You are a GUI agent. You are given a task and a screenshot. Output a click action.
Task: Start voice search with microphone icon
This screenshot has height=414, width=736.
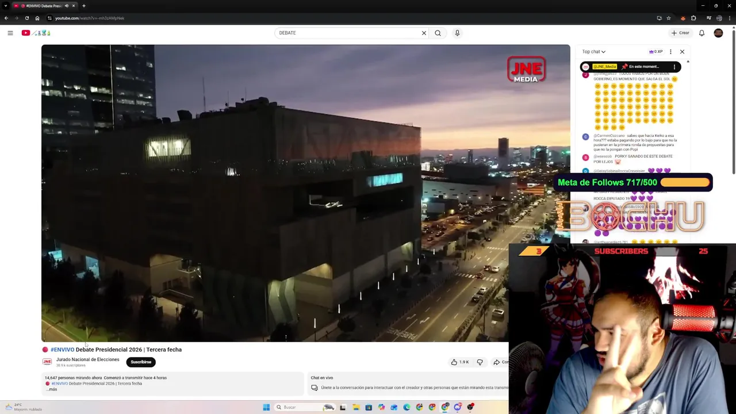pos(457,33)
